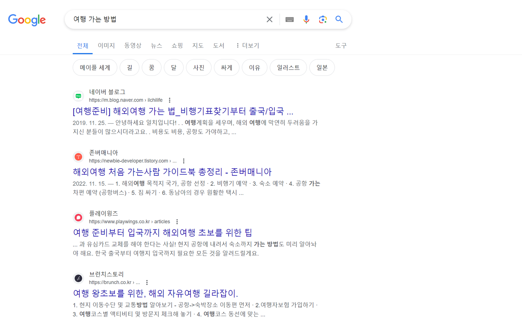The width and height of the screenshot is (522, 320).
Task: Apply the 싸게 filter chip
Action: click(227, 68)
